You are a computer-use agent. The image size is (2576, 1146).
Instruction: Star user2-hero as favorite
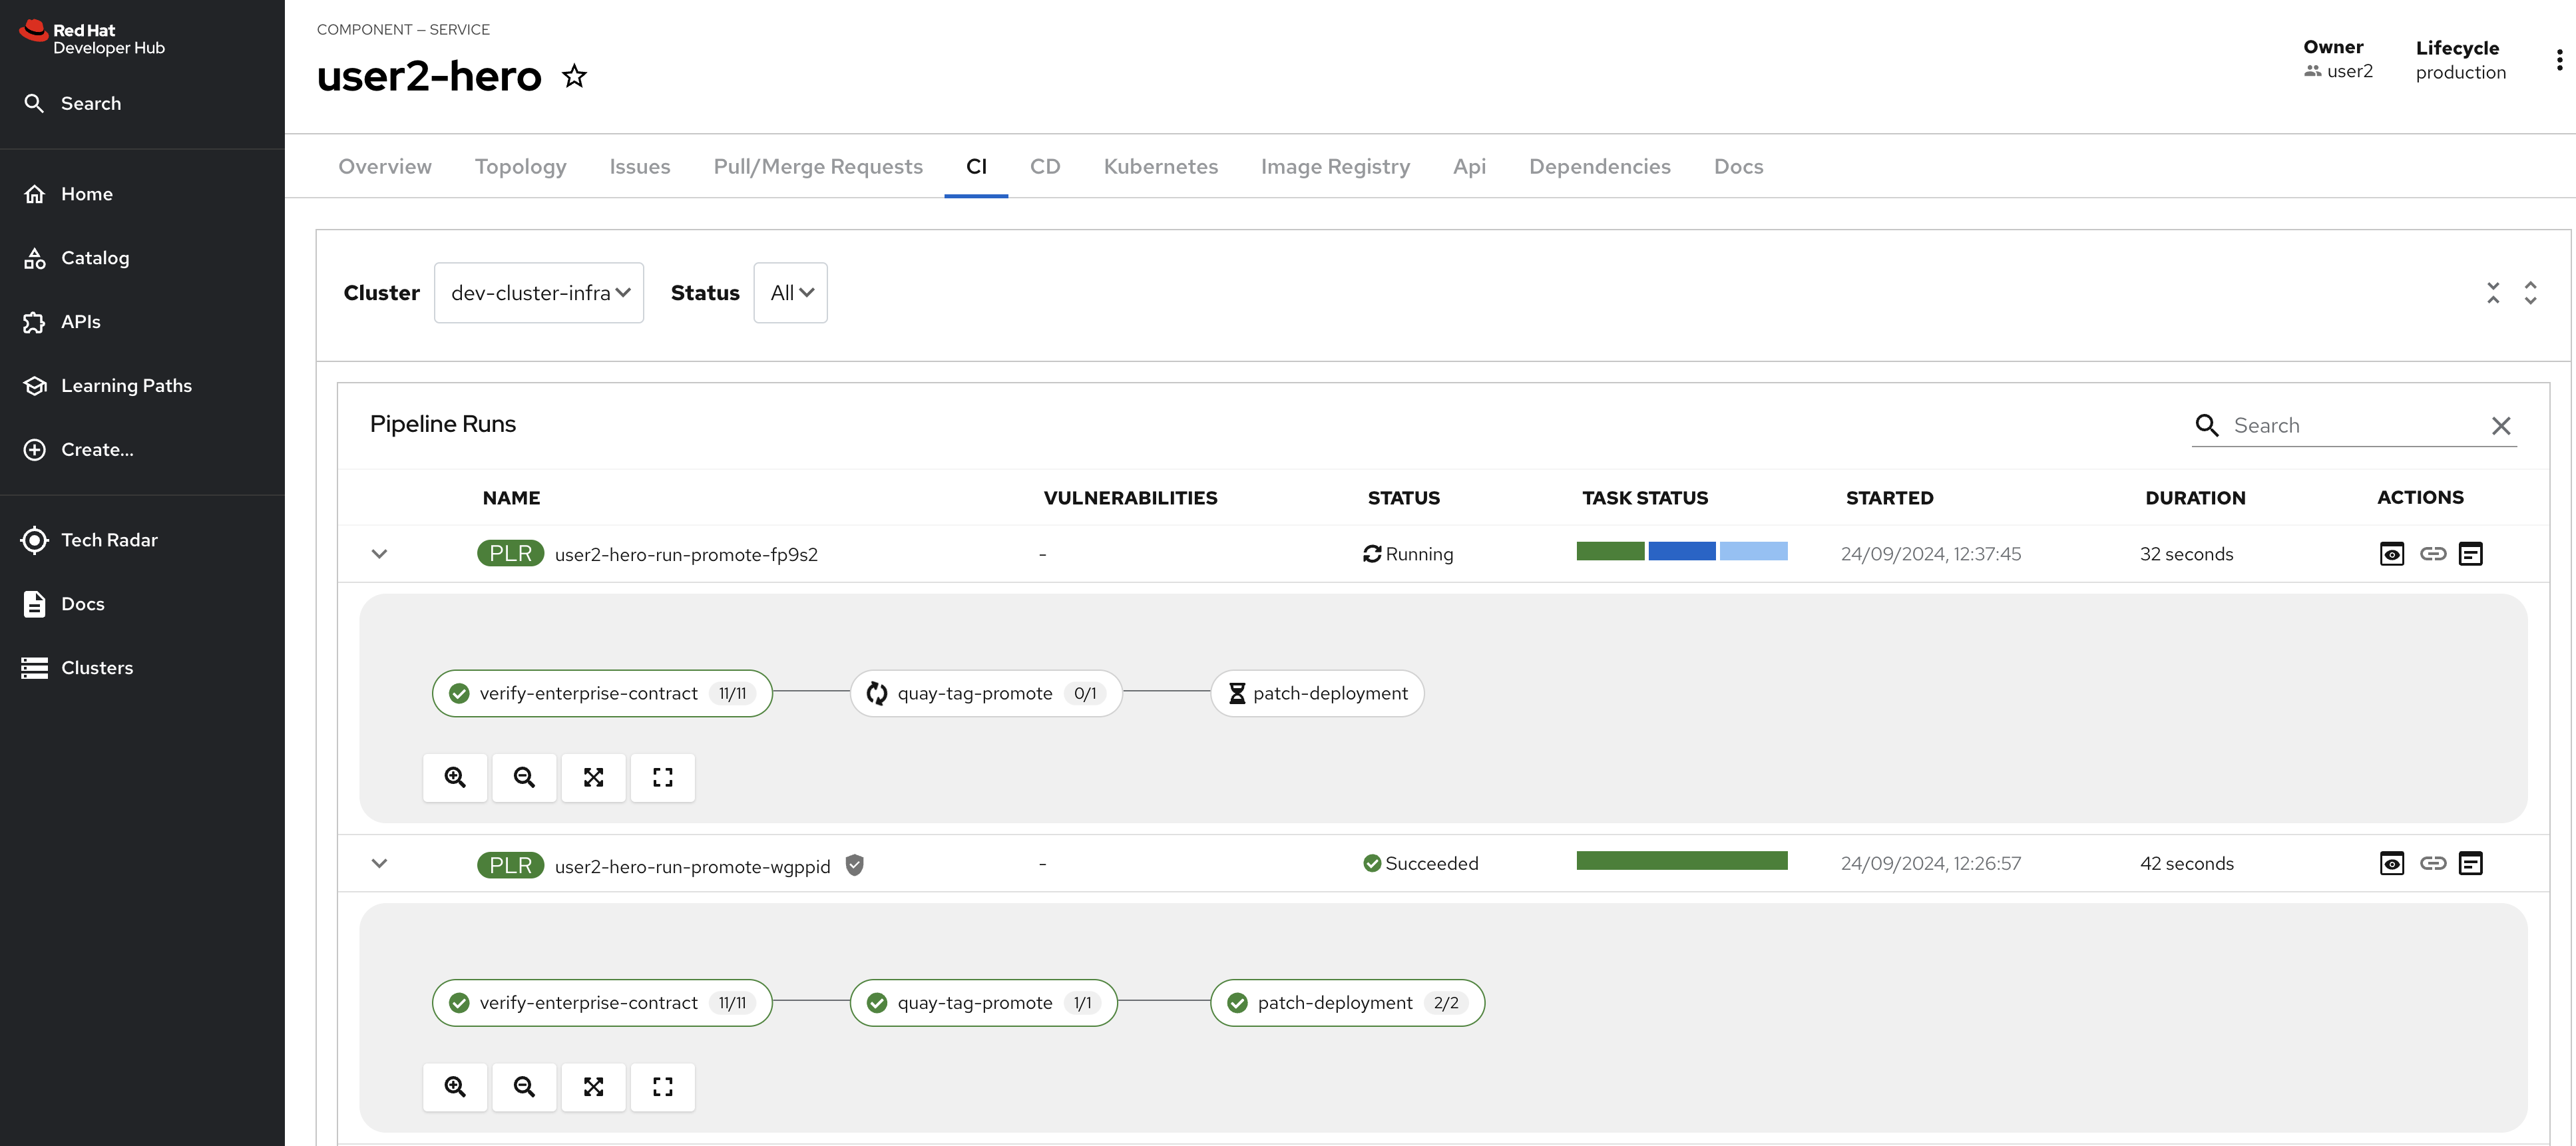click(x=574, y=76)
